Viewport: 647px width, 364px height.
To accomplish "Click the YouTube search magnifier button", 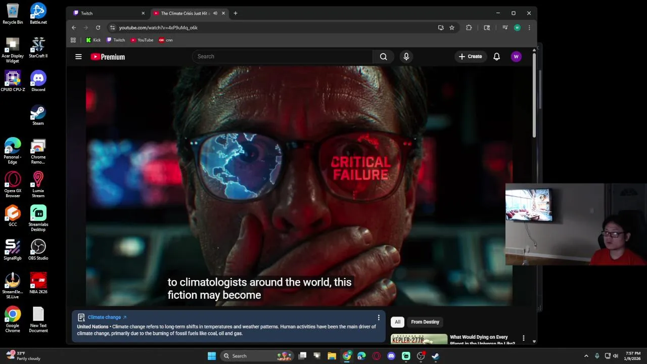I will pyautogui.click(x=384, y=57).
